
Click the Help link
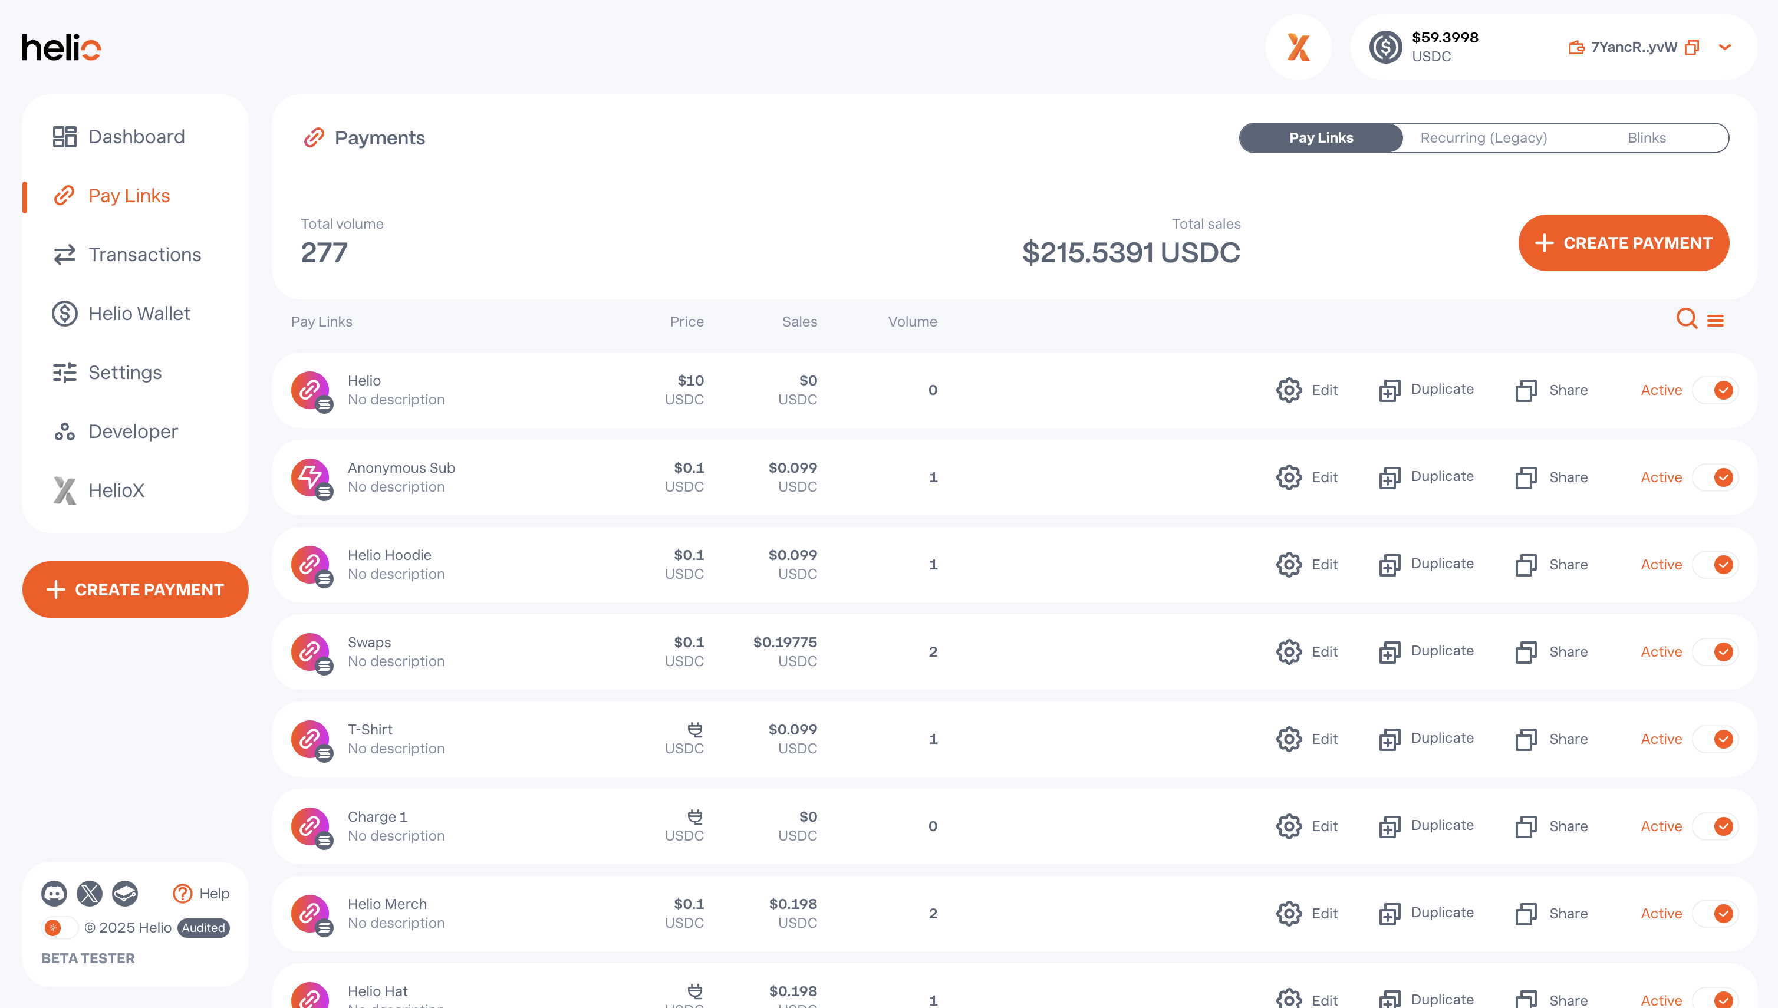201,894
